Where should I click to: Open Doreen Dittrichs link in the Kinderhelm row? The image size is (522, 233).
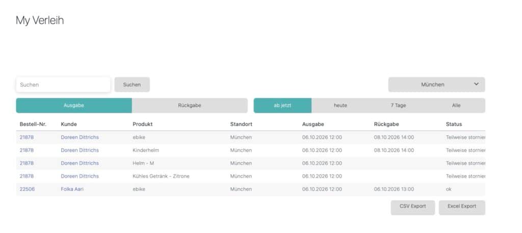pyautogui.click(x=80, y=150)
